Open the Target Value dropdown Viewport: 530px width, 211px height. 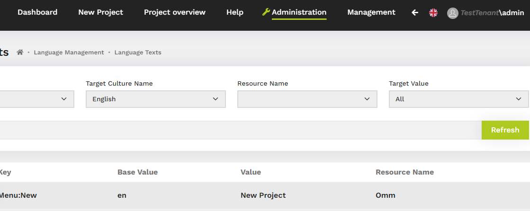(x=458, y=99)
